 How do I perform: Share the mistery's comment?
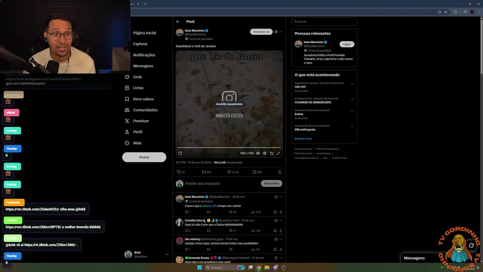tap(281, 249)
